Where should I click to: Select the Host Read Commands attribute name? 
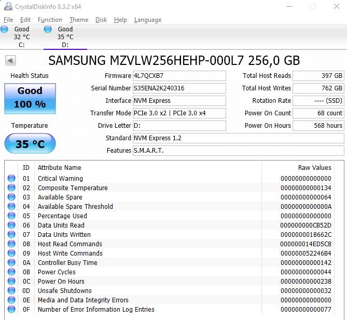coord(70,244)
